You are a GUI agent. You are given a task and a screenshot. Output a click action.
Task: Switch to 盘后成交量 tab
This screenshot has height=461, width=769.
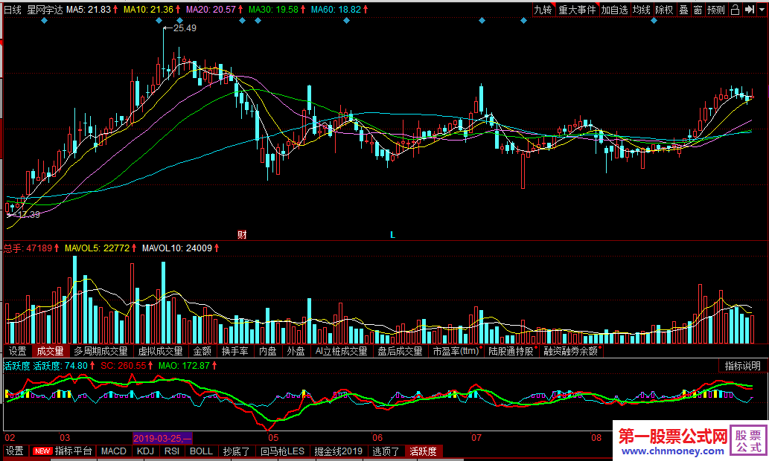point(400,351)
